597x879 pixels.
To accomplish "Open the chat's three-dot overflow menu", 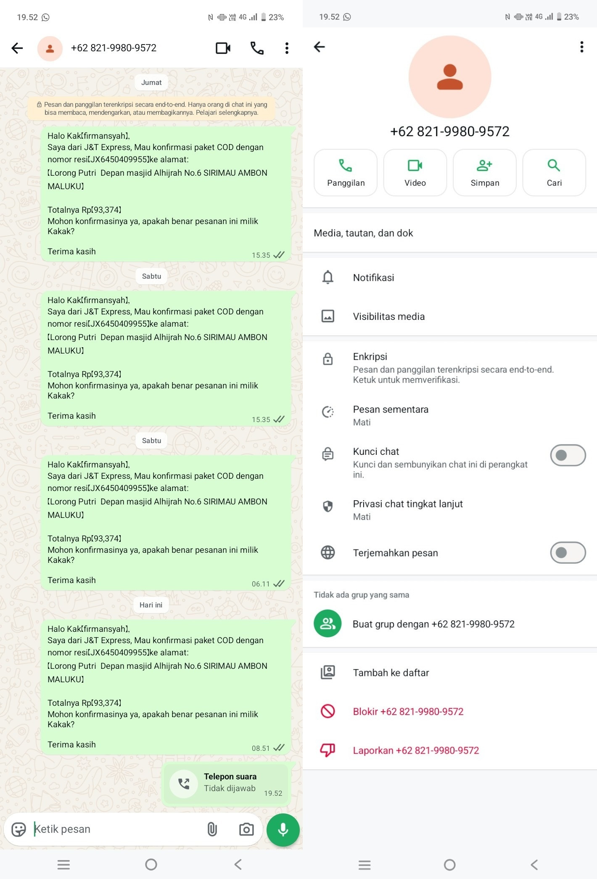I will [x=287, y=48].
